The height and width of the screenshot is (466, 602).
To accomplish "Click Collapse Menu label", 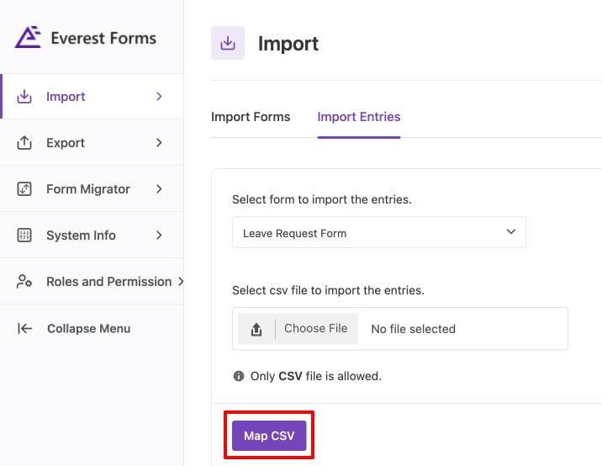I will (88, 328).
